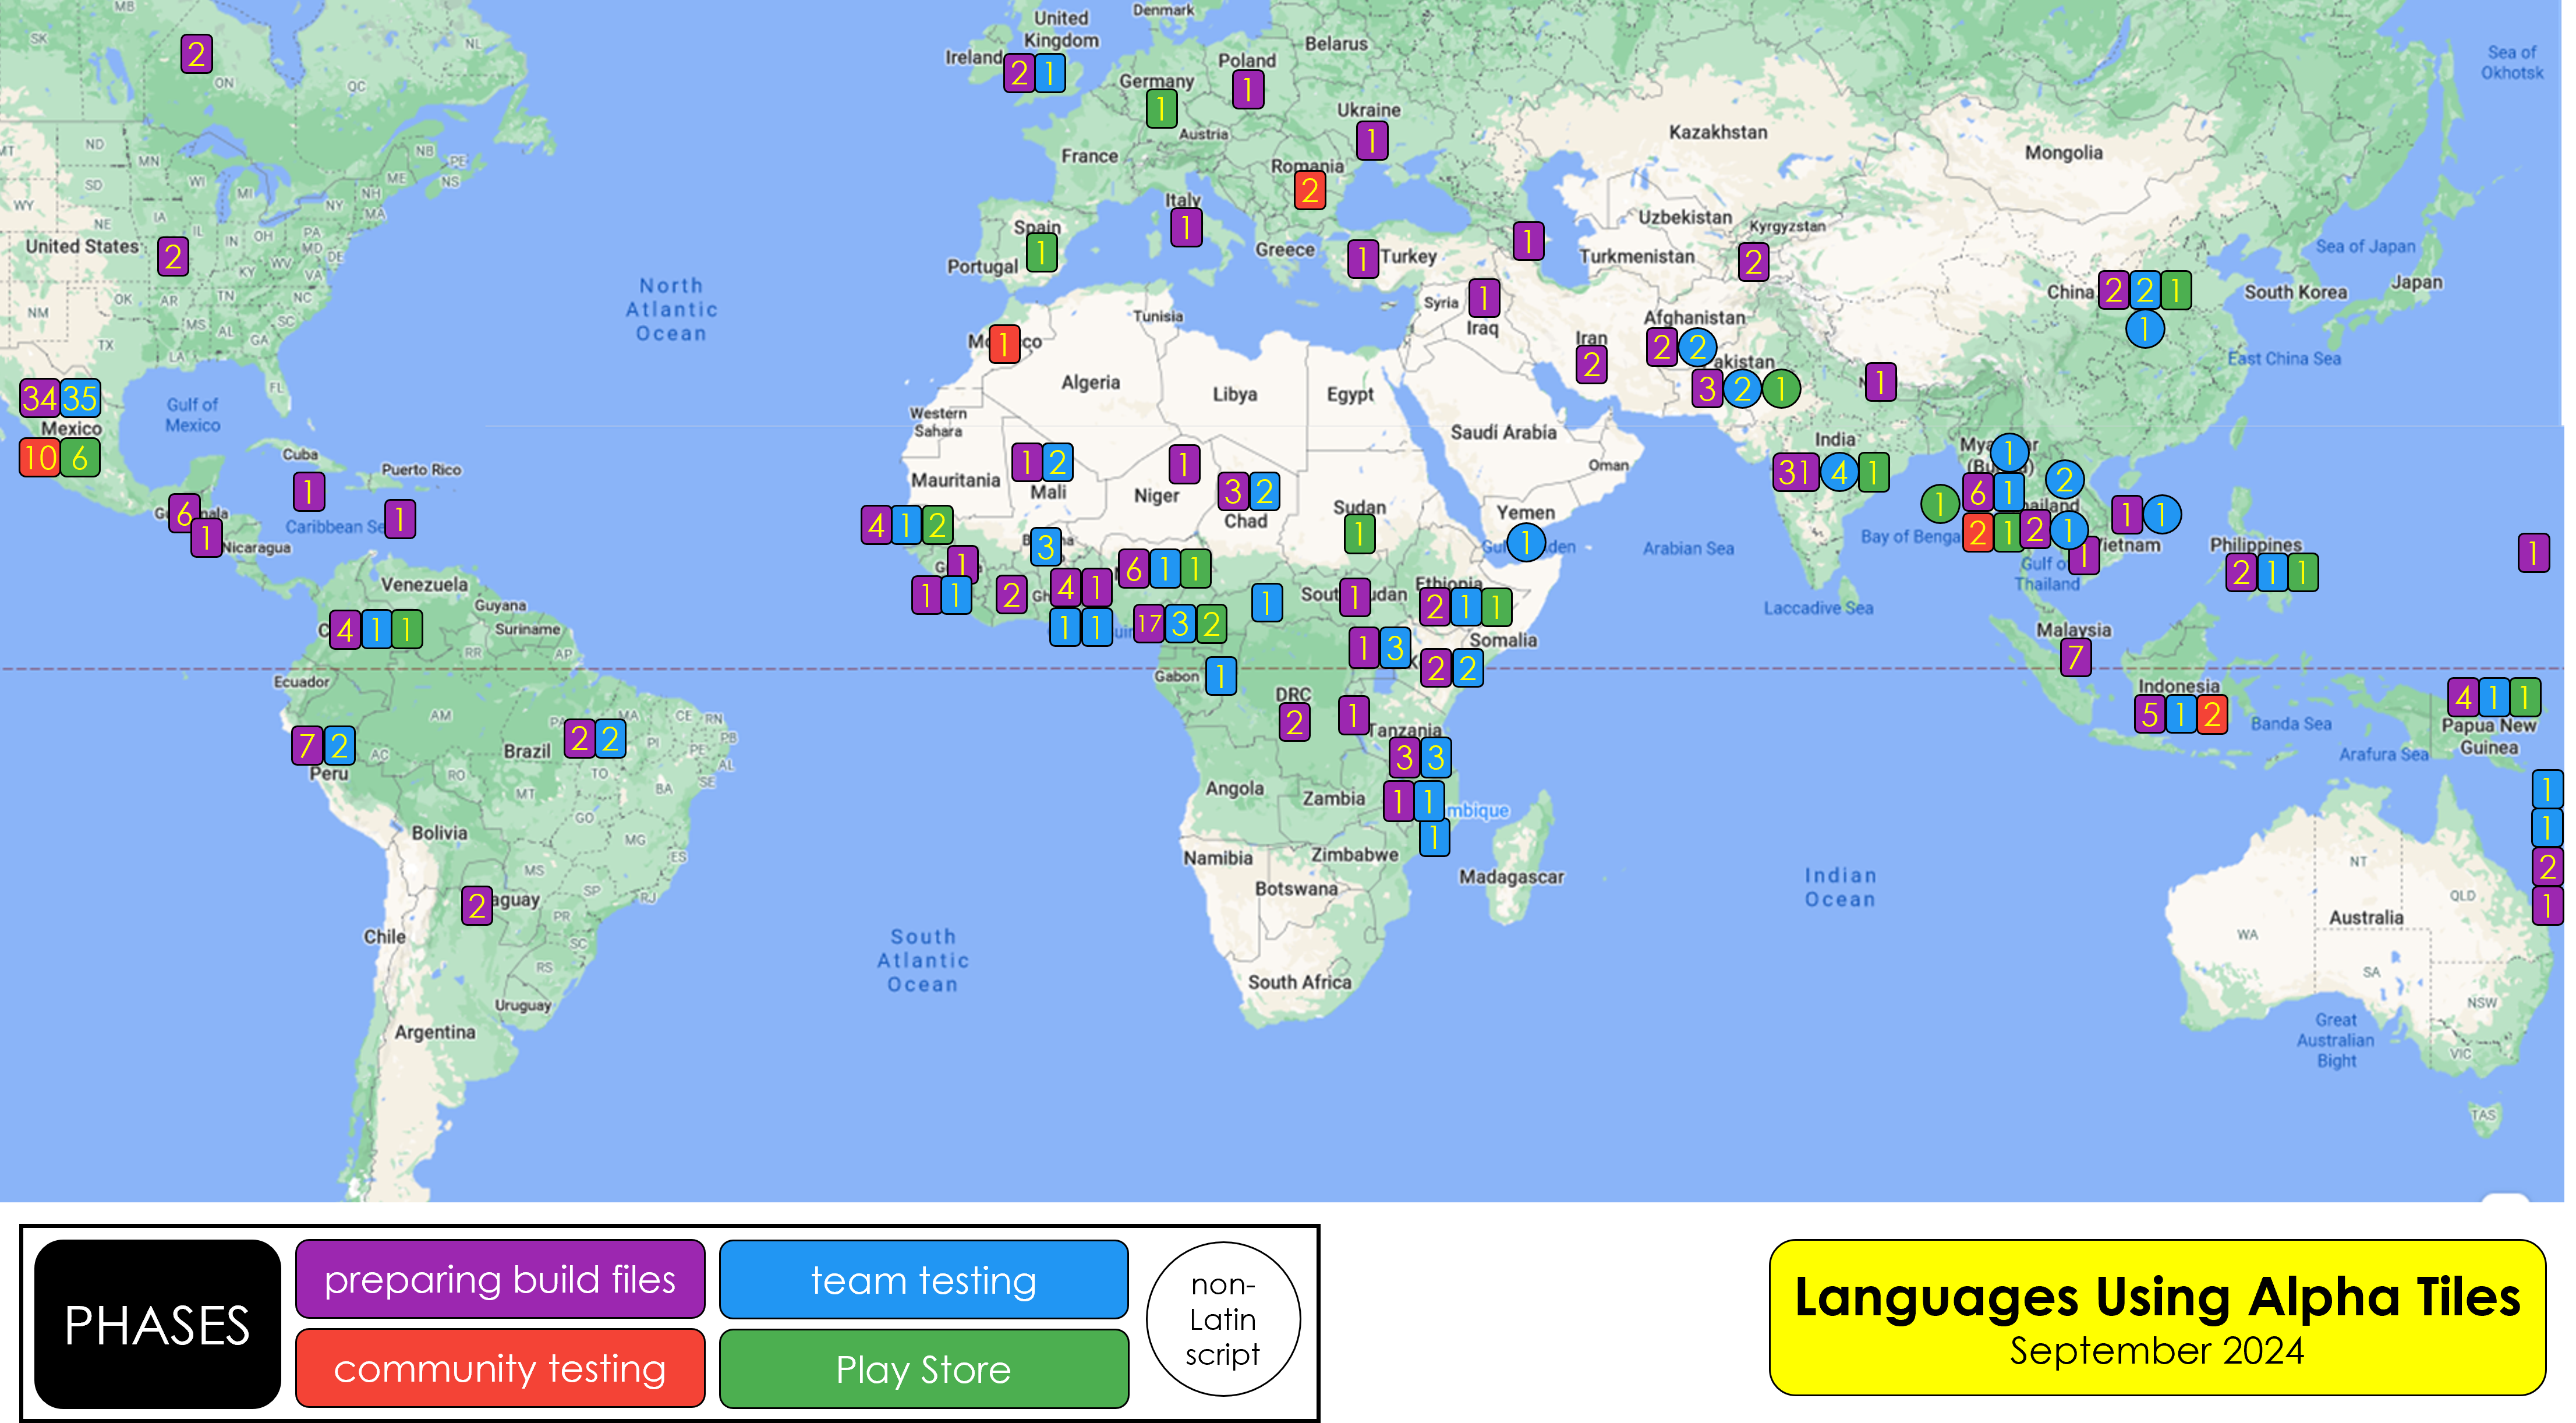The image size is (2576, 1423).
Task: Select the red 1 marker in Morocco
Action: (x=1004, y=344)
